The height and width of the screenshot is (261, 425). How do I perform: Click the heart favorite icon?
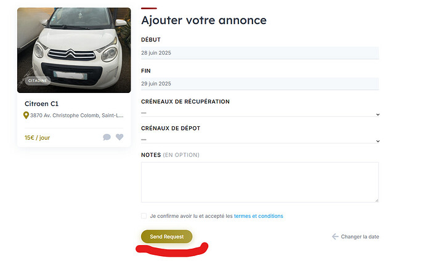coord(119,137)
